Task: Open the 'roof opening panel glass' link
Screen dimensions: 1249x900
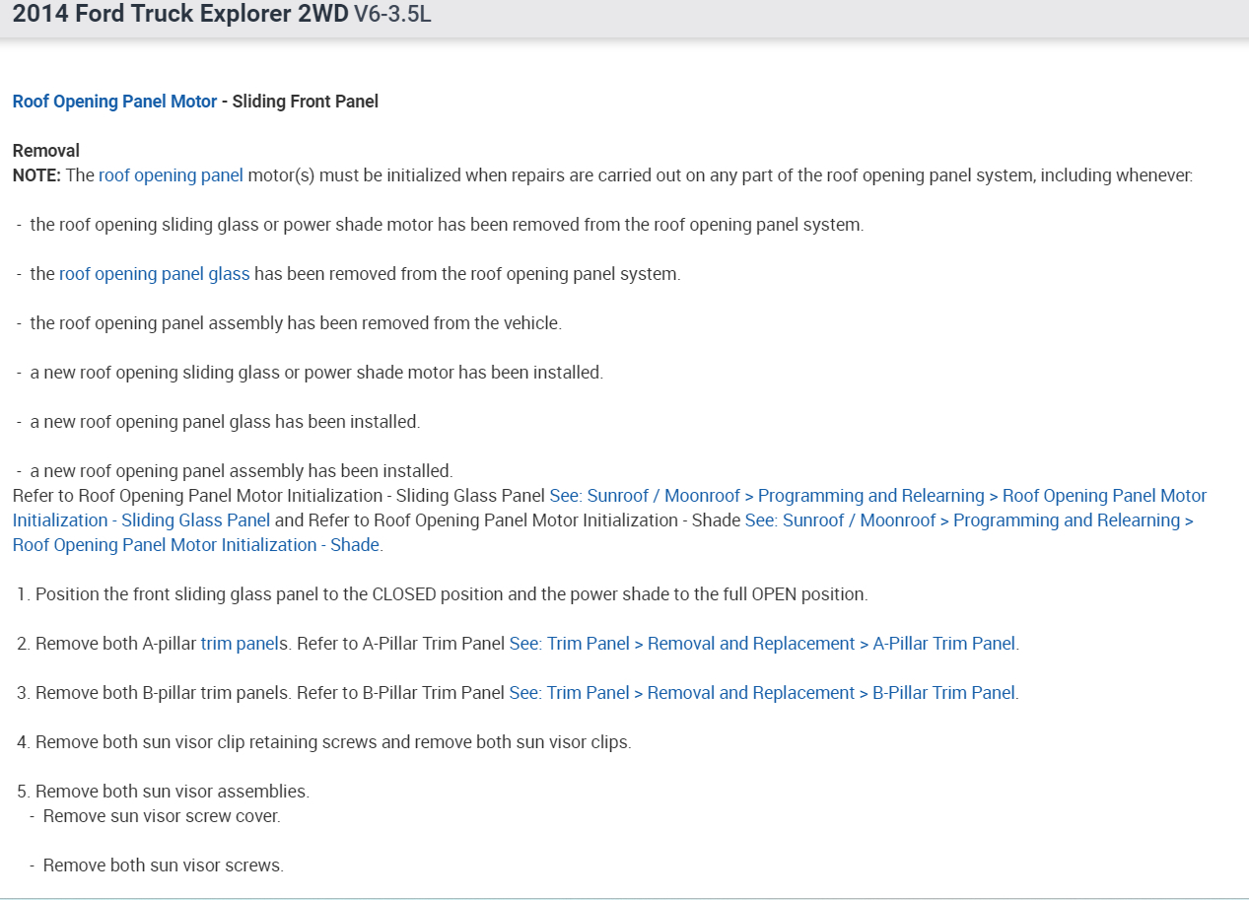Action: tap(154, 274)
